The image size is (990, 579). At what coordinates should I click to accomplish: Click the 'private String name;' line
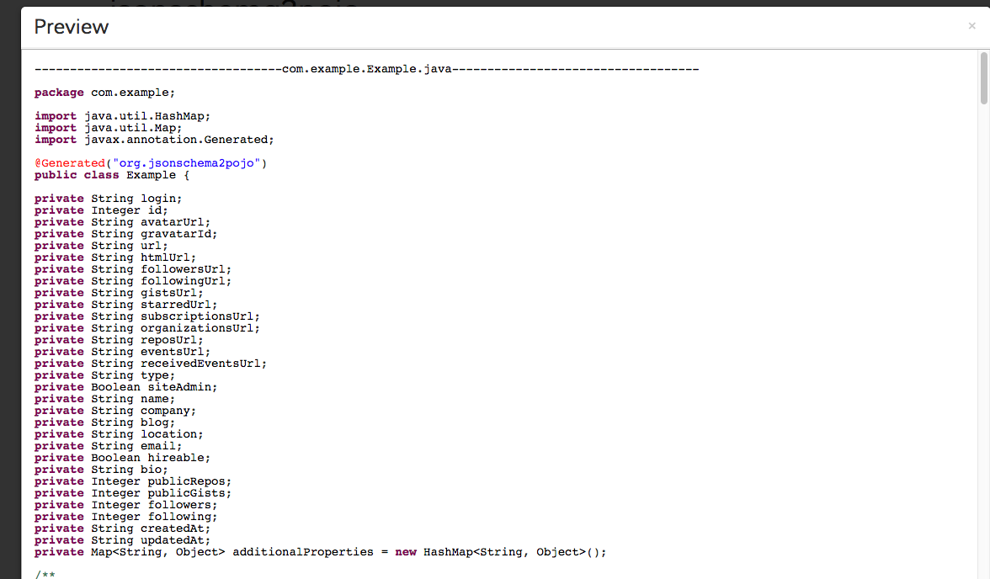pyautogui.click(x=104, y=399)
